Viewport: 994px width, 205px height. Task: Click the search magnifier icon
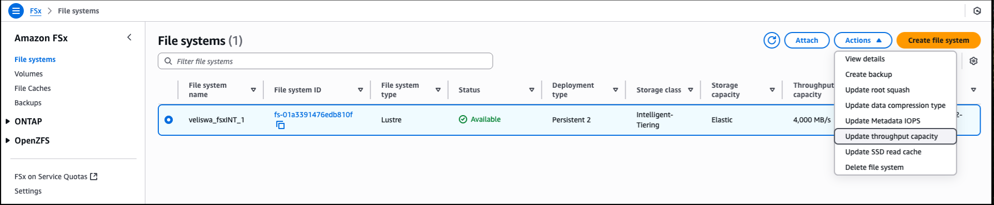coord(168,61)
